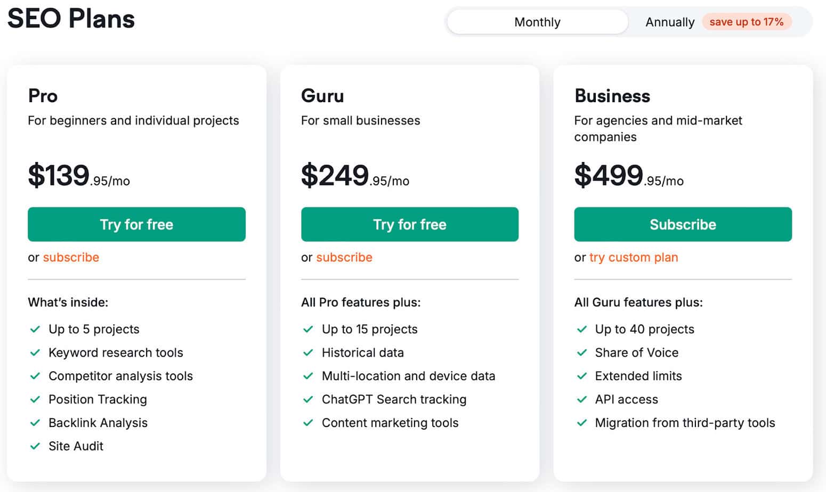Click 'For small businesses' description
The height and width of the screenshot is (492, 826).
[360, 120]
